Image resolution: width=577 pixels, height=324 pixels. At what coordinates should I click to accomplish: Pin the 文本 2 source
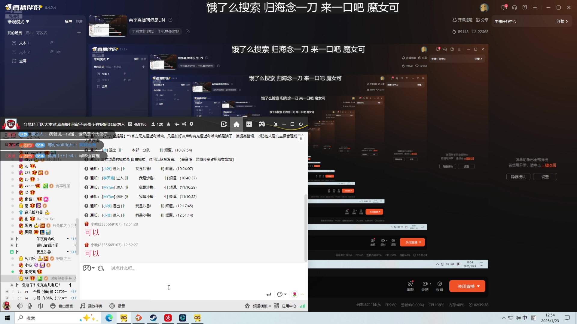click(x=52, y=52)
